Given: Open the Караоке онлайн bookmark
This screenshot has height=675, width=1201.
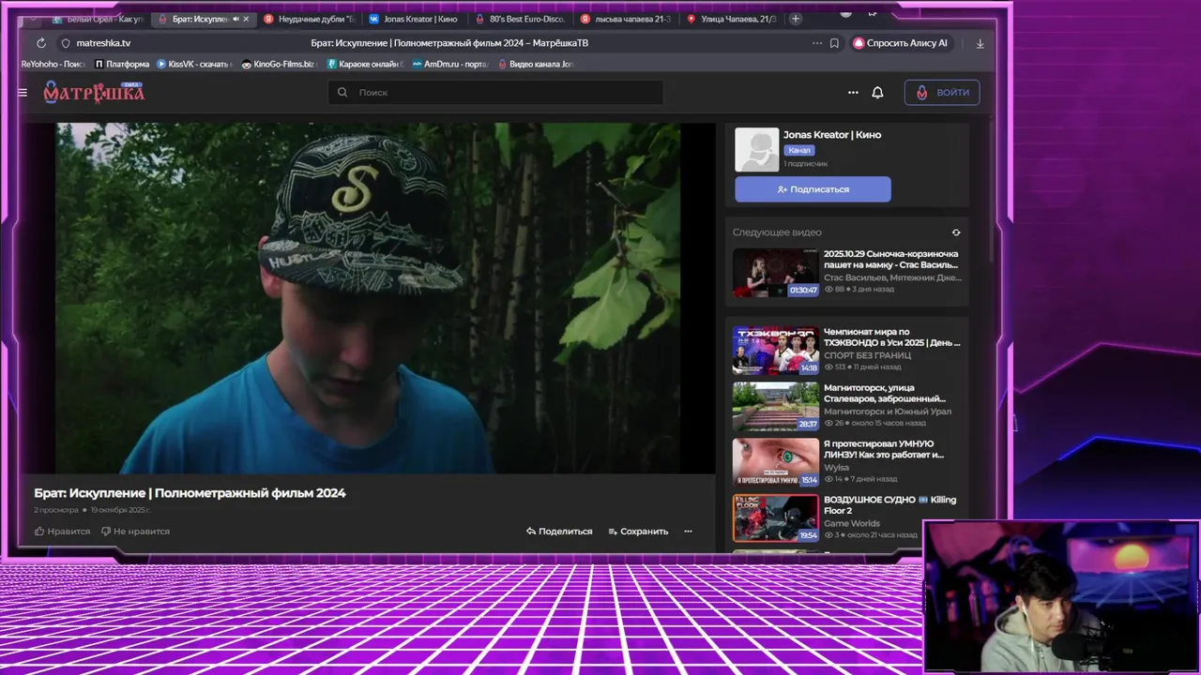Looking at the screenshot, I should [365, 65].
